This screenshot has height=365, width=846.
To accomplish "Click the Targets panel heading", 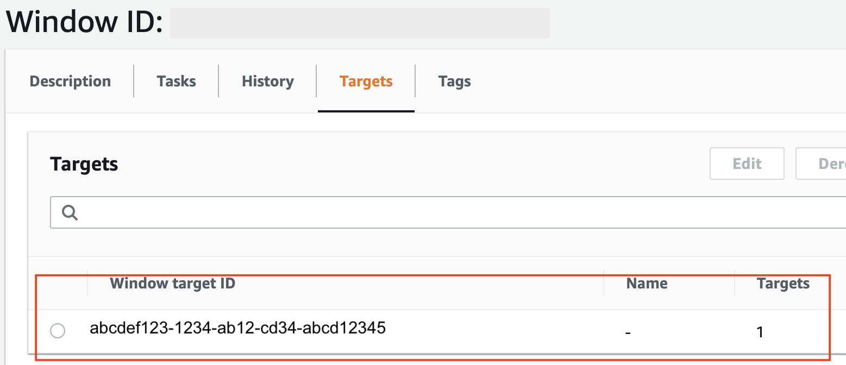I will click(84, 163).
